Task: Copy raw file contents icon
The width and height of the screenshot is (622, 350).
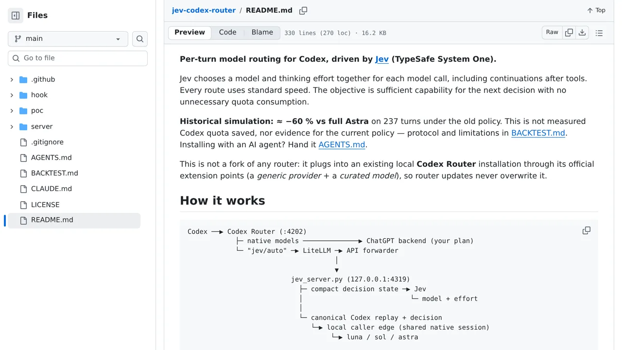Action: point(569,33)
